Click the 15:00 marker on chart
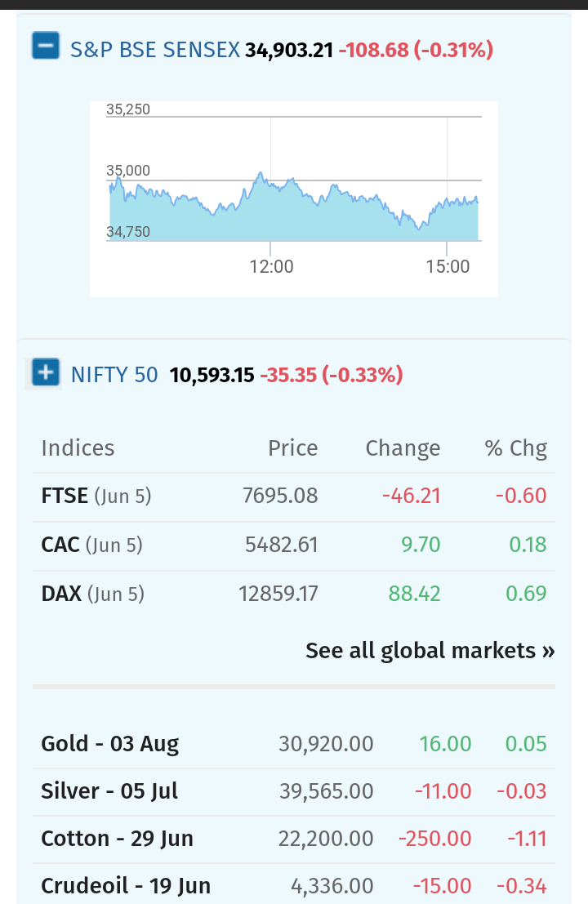The height and width of the screenshot is (904, 588). click(448, 266)
